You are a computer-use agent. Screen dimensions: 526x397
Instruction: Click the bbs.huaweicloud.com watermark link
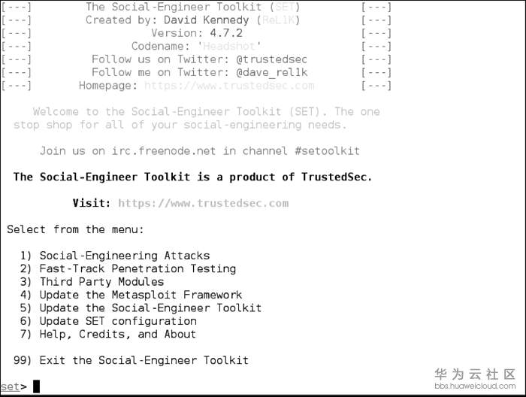coord(475,386)
